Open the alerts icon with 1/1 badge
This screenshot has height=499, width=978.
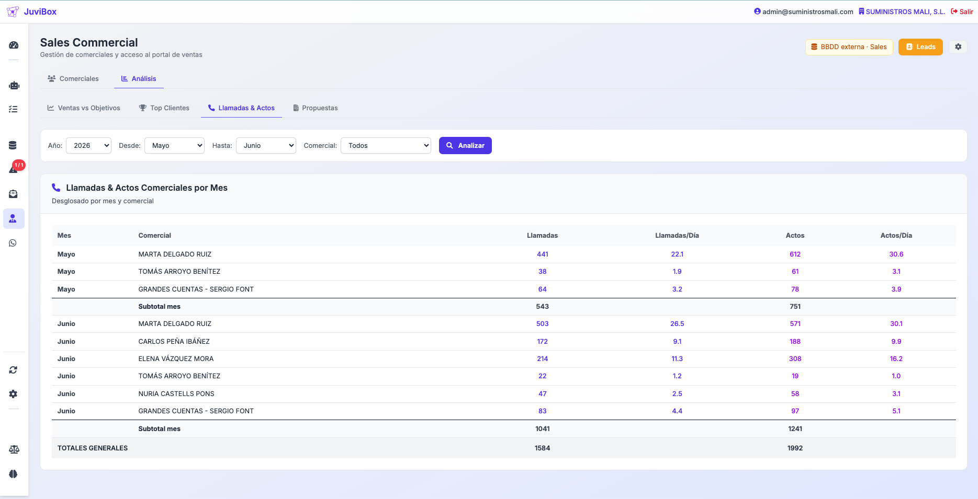[x=14, y=169]
